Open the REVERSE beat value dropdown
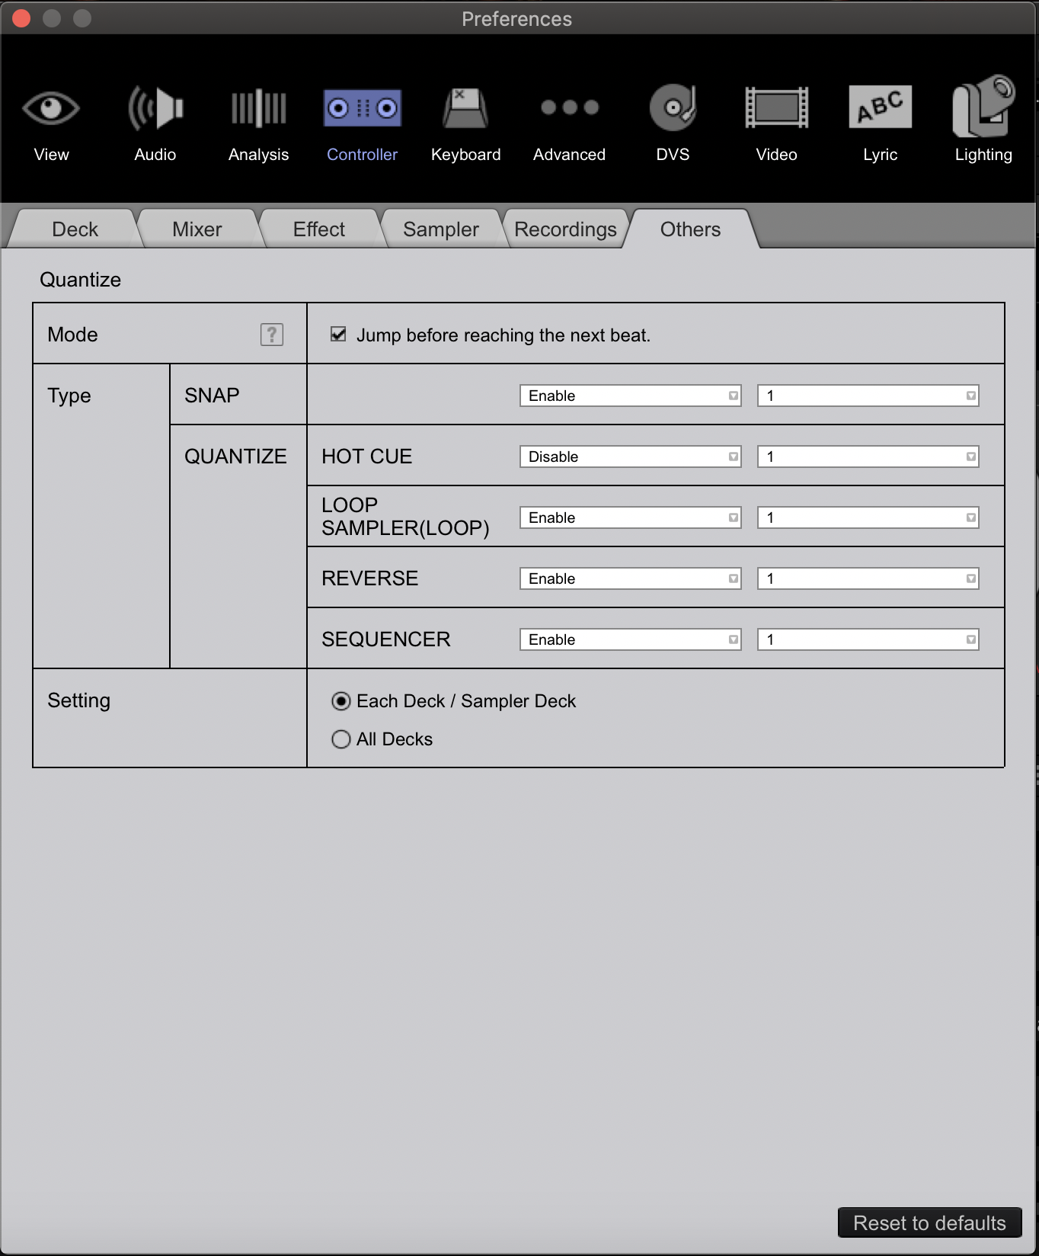 (x=868, y=578)
